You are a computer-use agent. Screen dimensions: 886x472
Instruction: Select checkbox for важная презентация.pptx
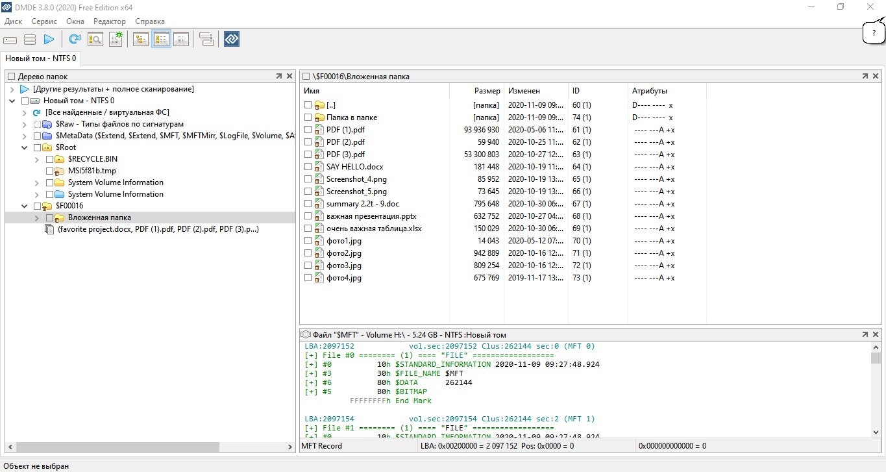pos(308,216)
